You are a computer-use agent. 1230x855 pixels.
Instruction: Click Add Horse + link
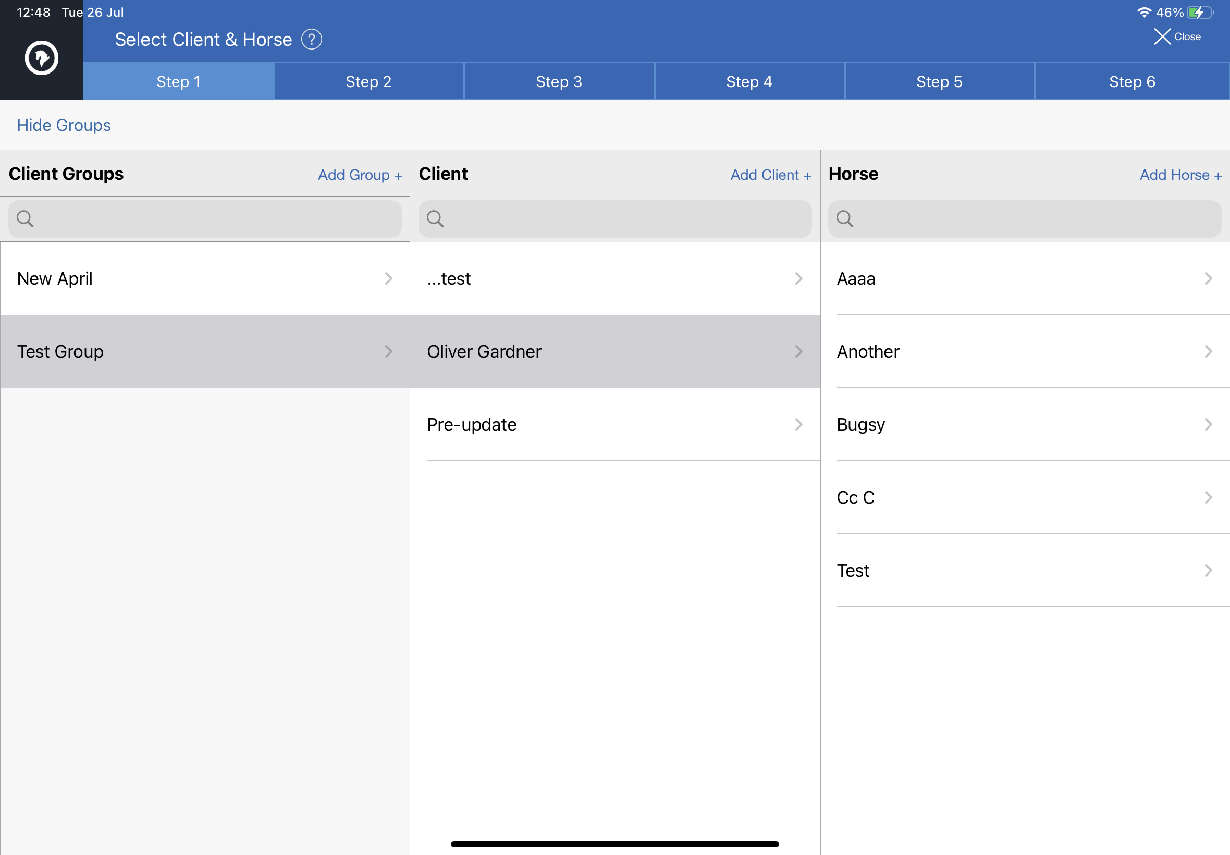[x=1180, y=175]
